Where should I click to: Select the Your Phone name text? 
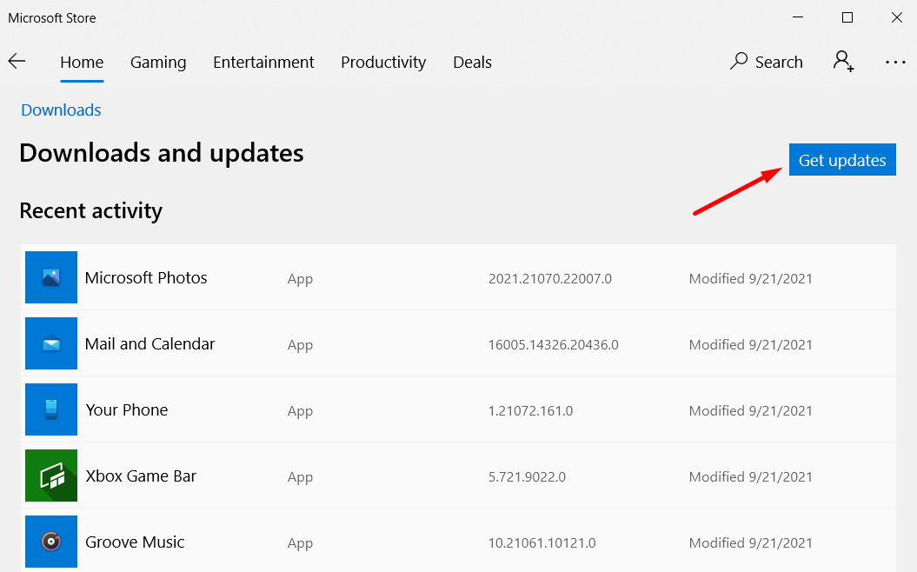click(x=127, y=410)
